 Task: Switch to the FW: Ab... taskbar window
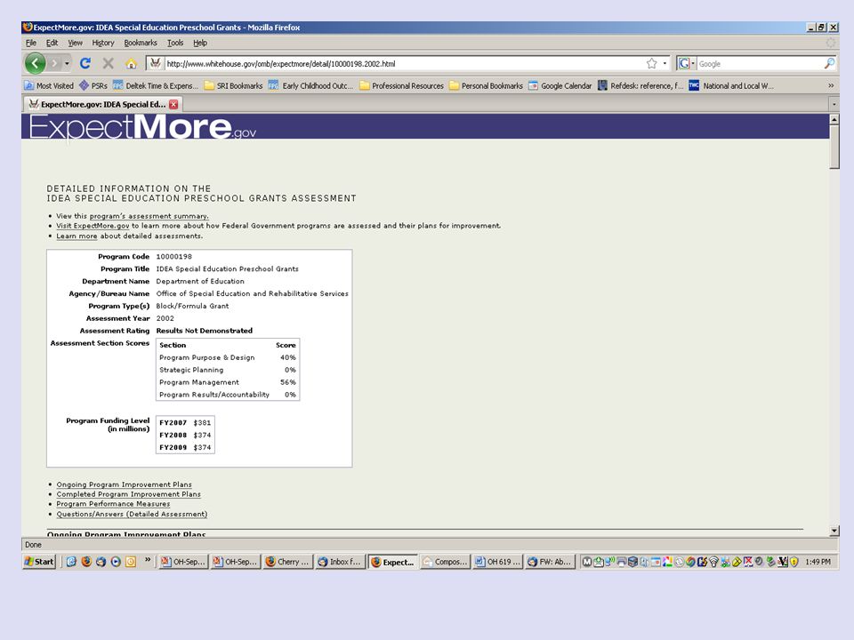tap(550, 562)
